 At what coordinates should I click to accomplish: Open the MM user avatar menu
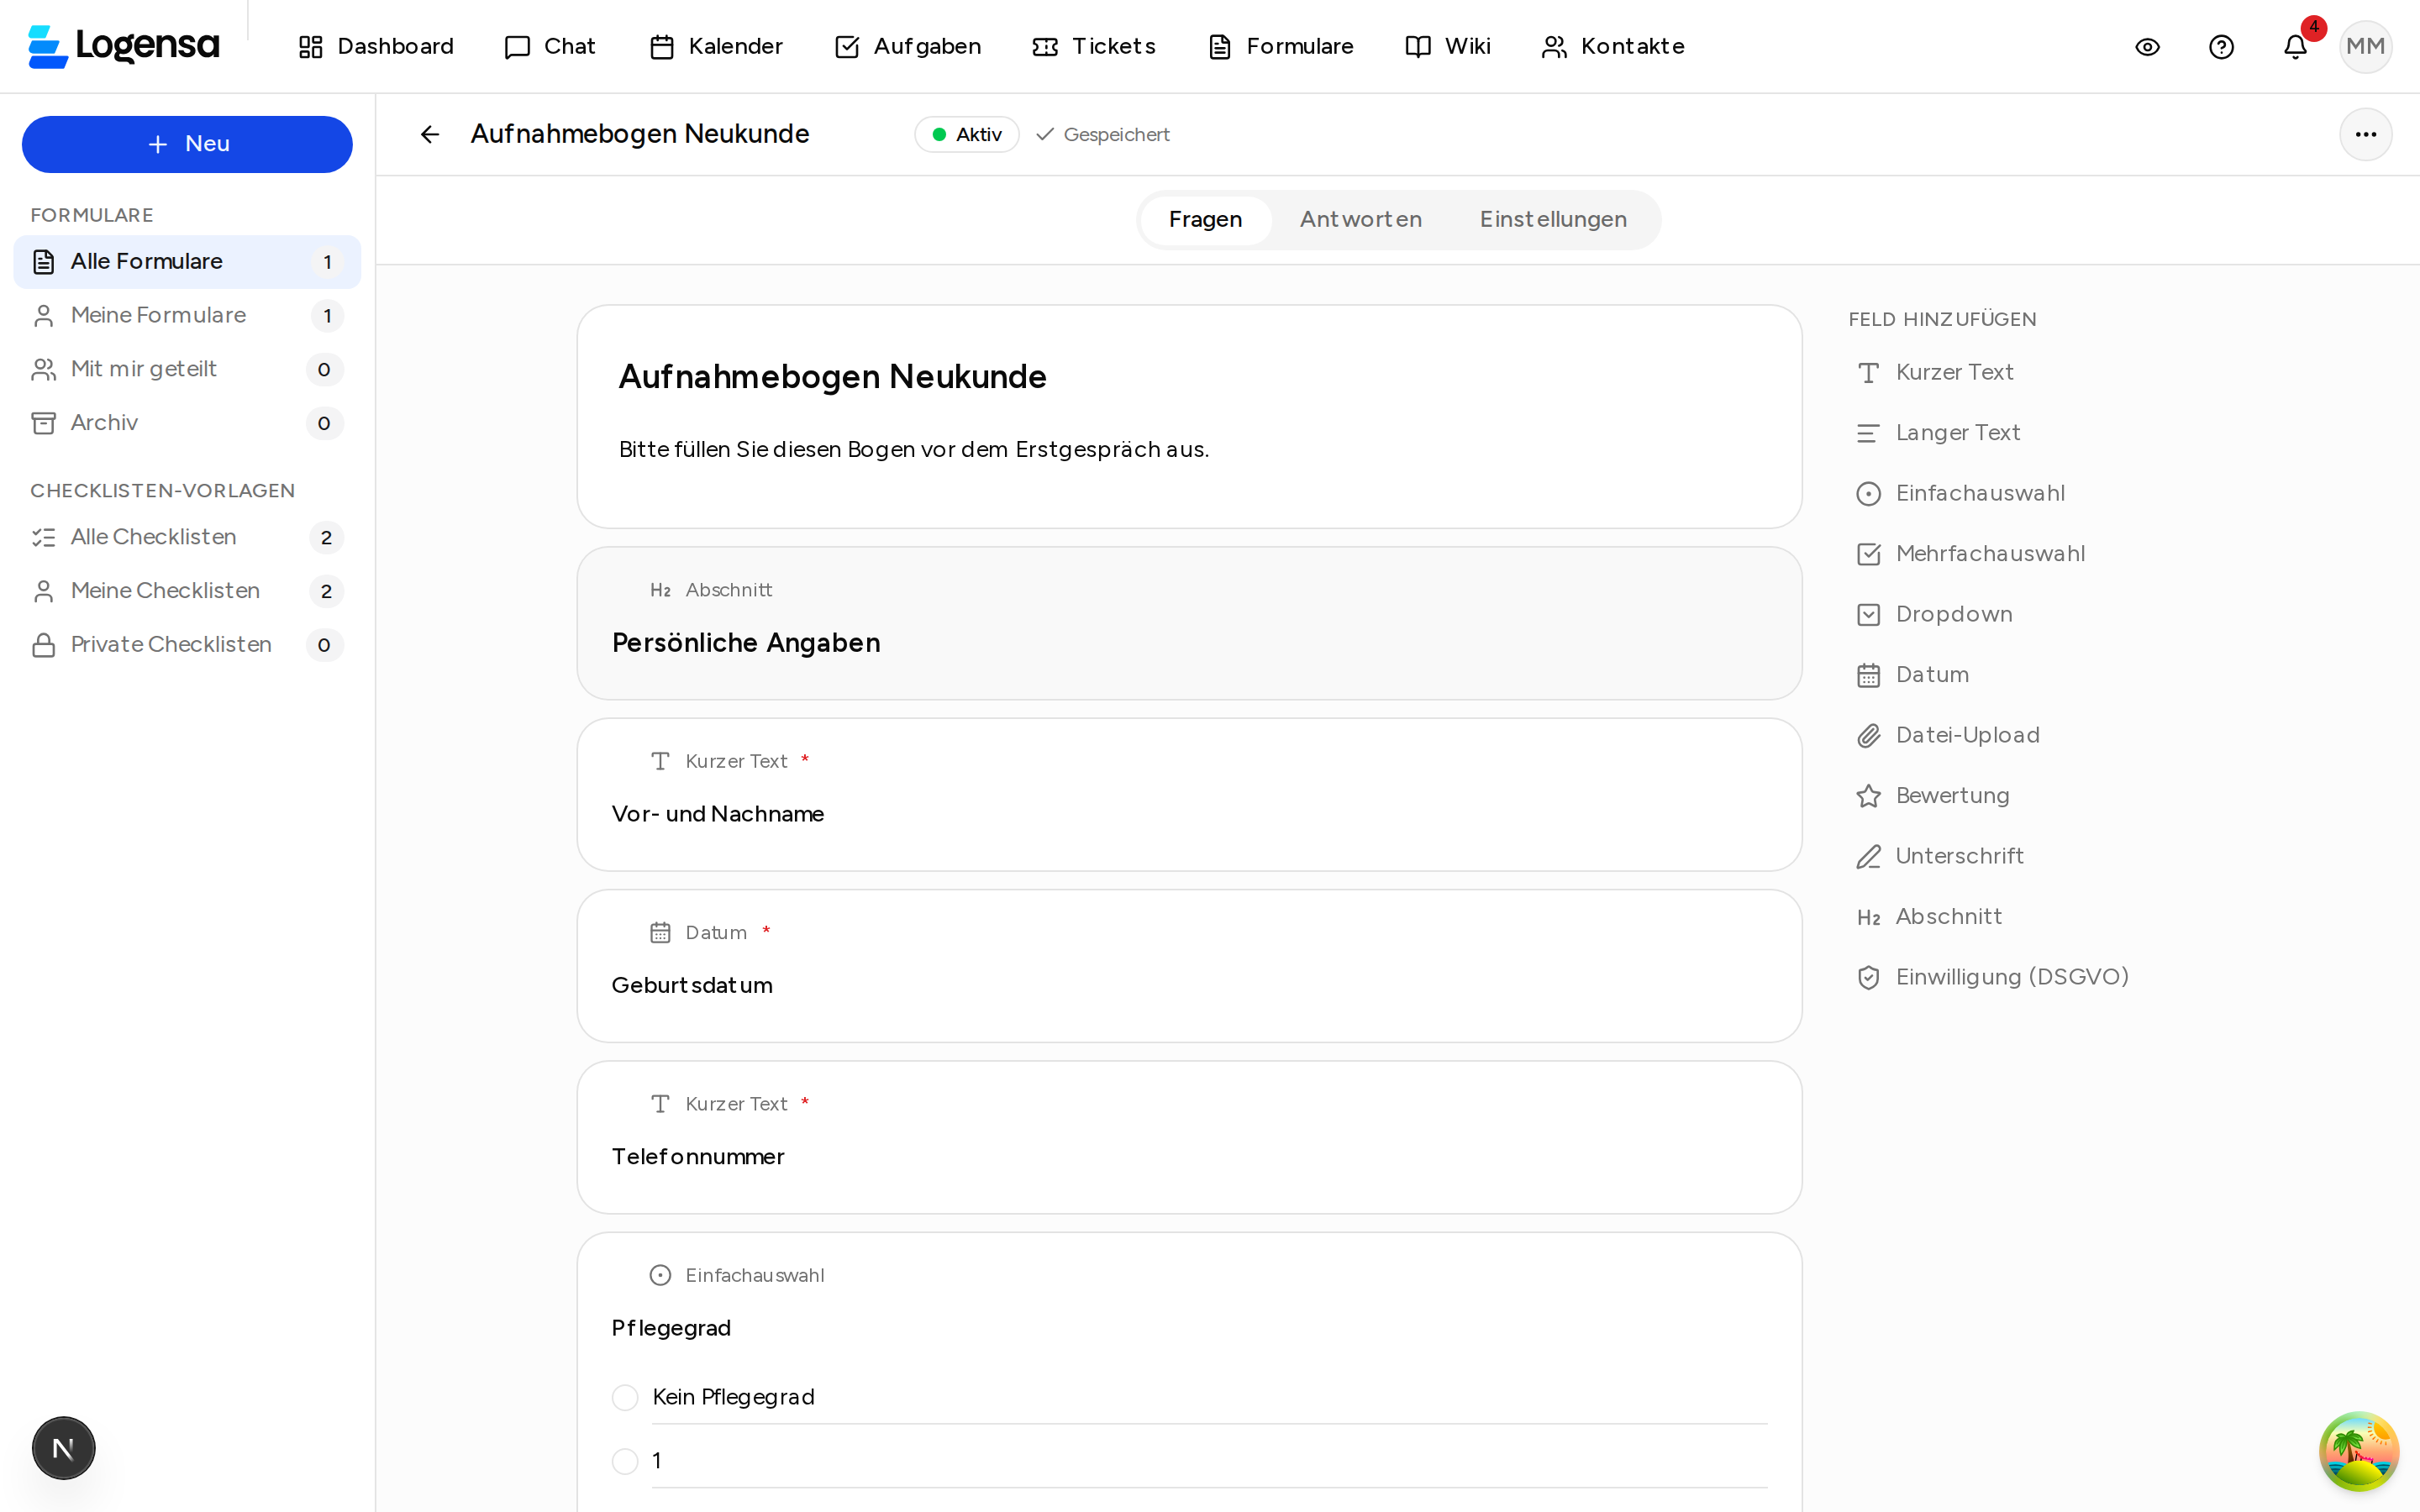click(2365, 47)
